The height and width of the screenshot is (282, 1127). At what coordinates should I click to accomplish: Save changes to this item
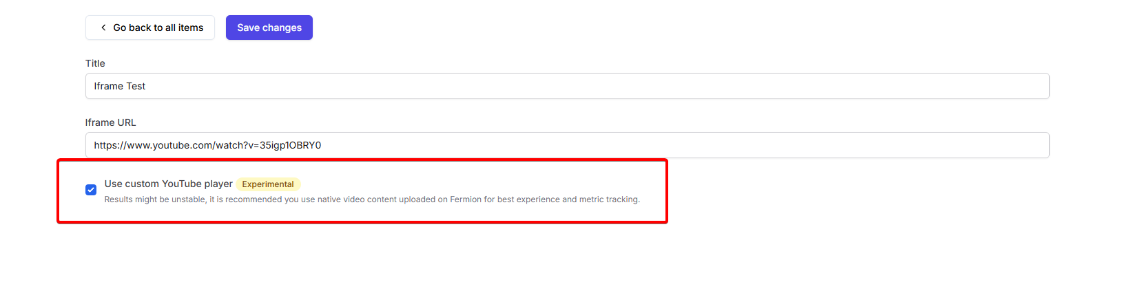point(269,28)
